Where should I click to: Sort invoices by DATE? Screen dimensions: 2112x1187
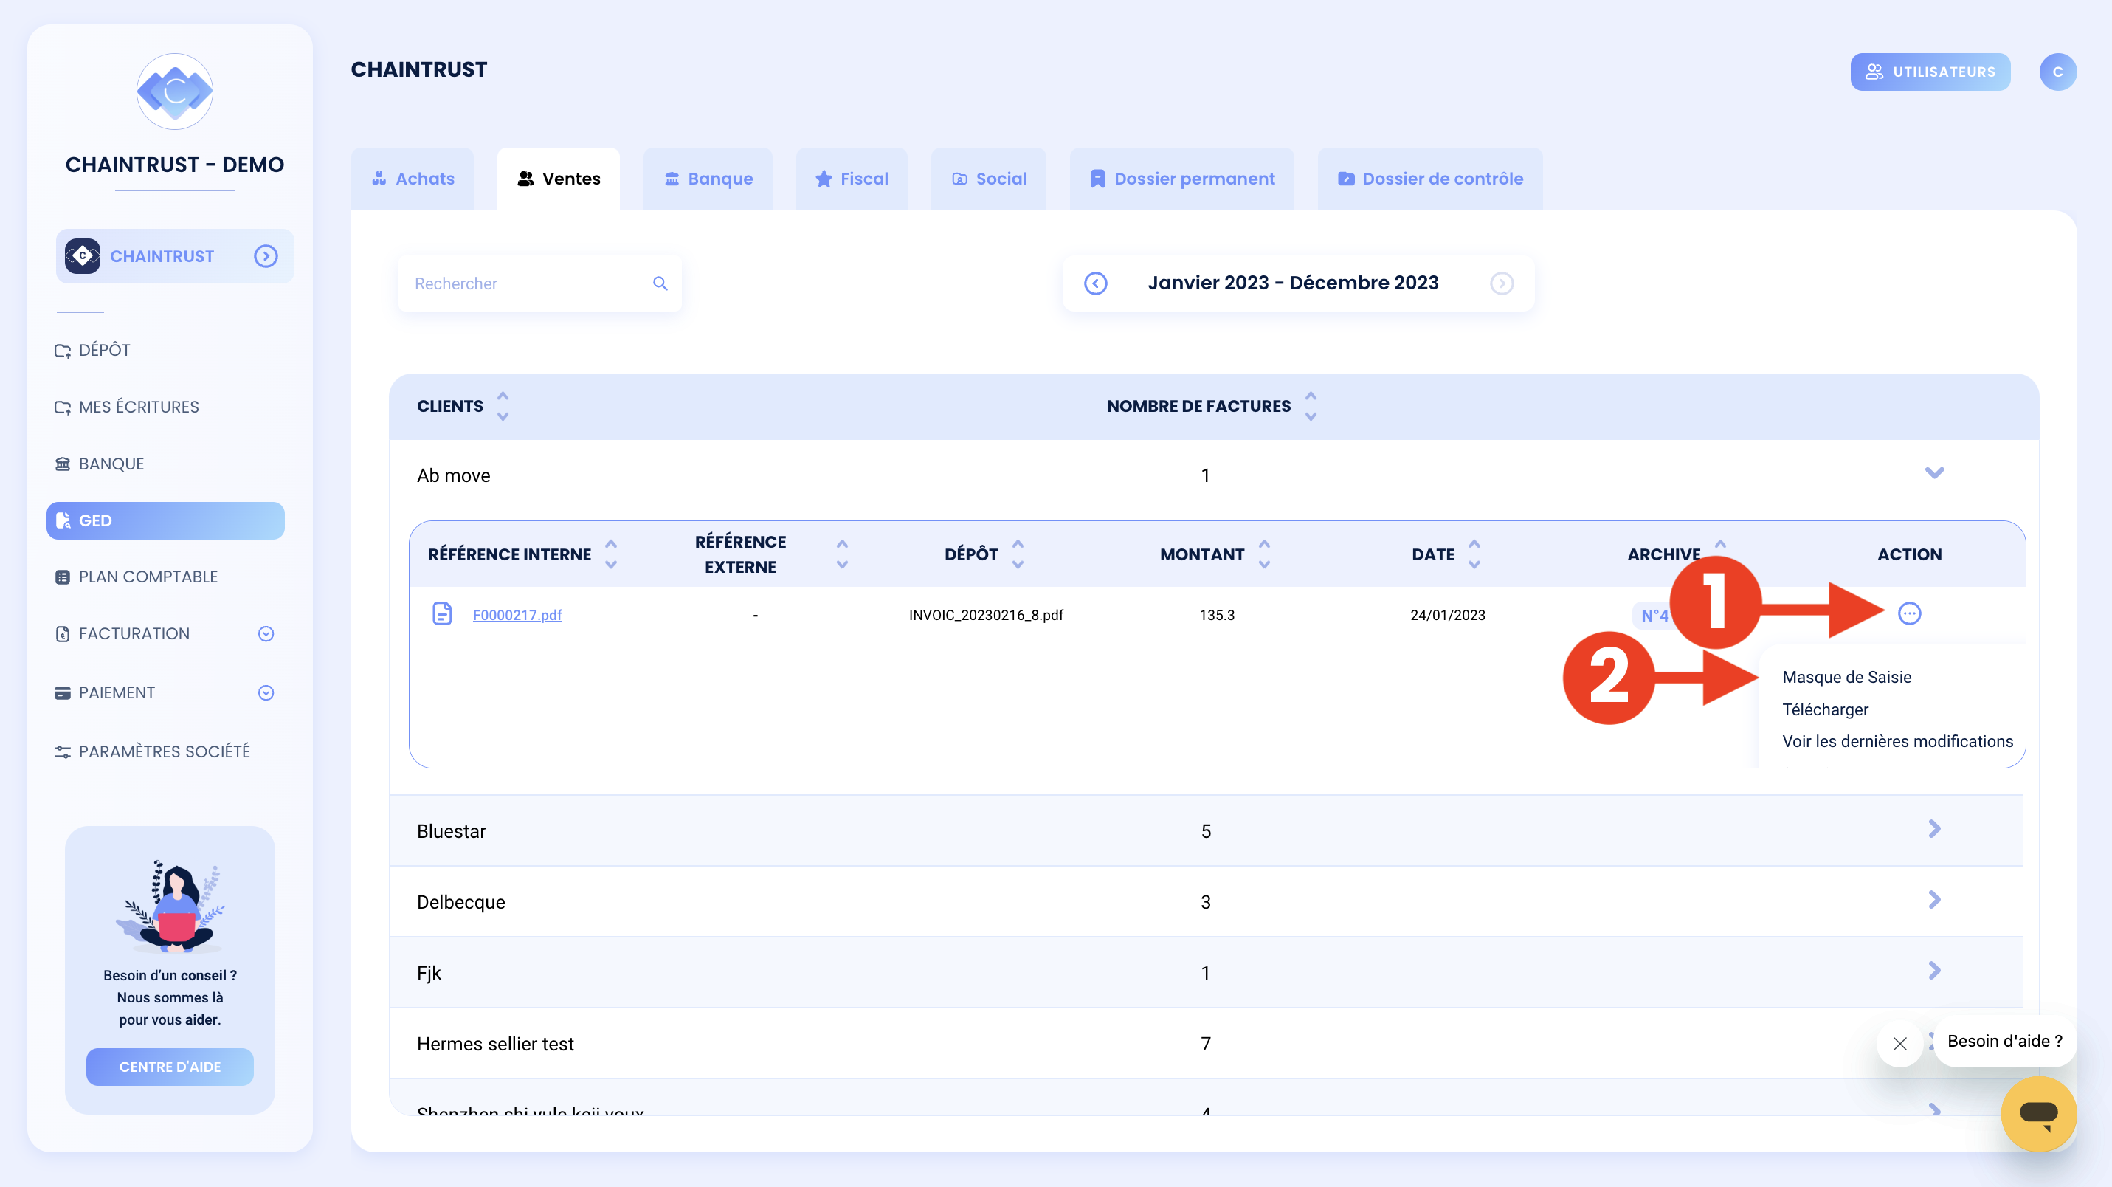click(x=1474, y=554)
